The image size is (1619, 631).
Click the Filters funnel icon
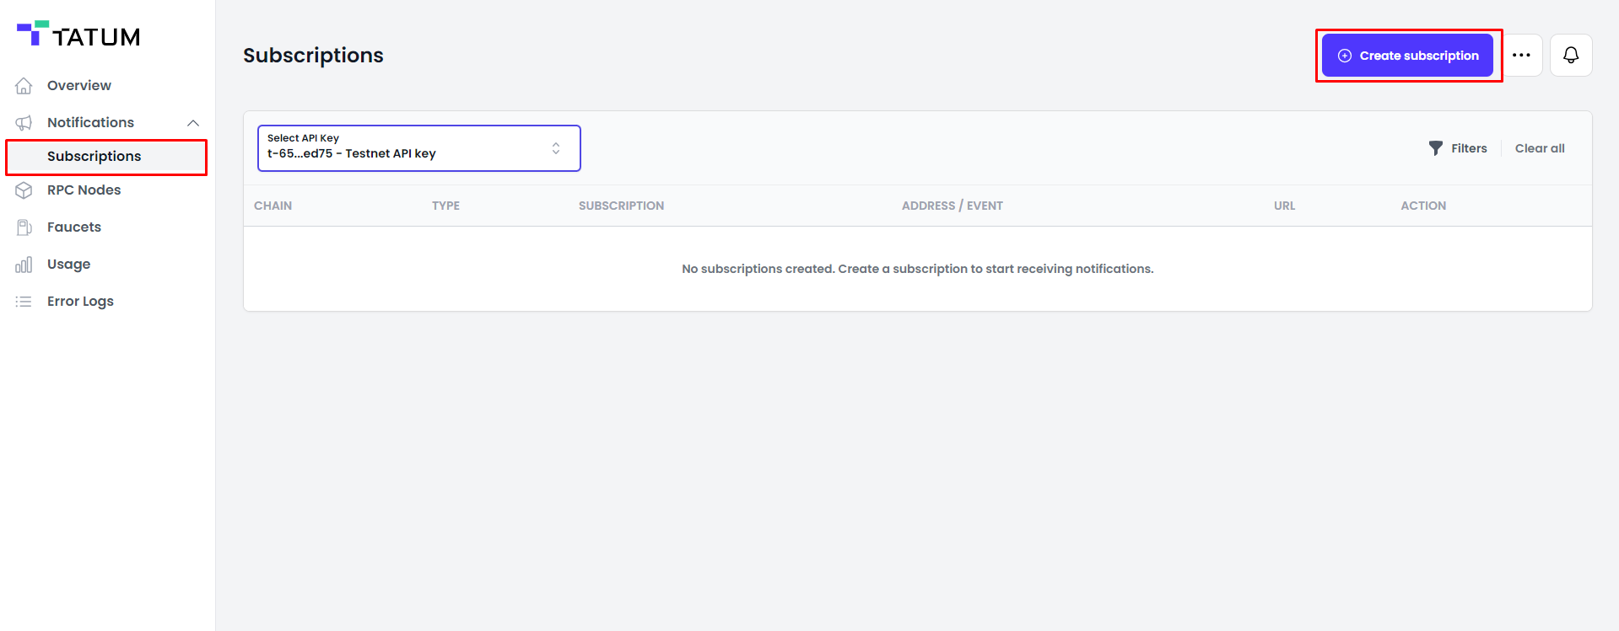[1435, 148]
